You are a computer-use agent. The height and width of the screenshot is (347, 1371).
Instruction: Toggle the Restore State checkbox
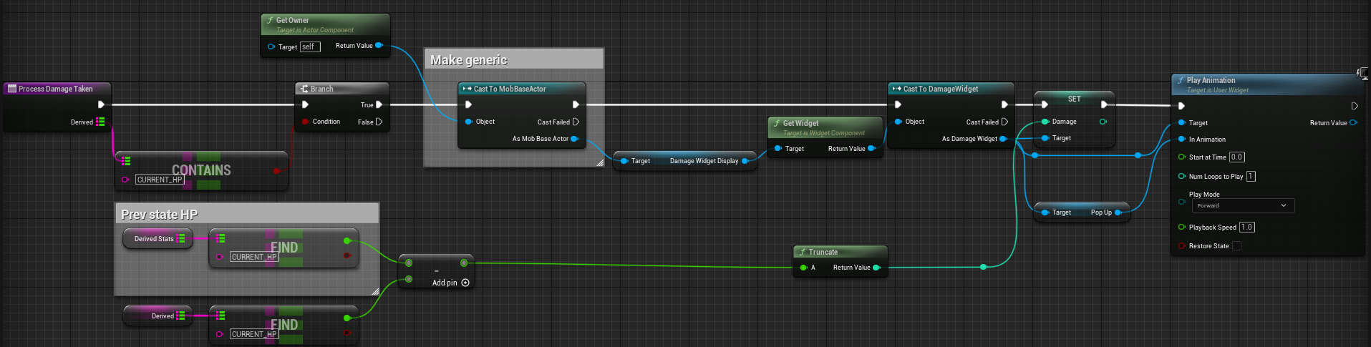click(x=1236, y=246)
